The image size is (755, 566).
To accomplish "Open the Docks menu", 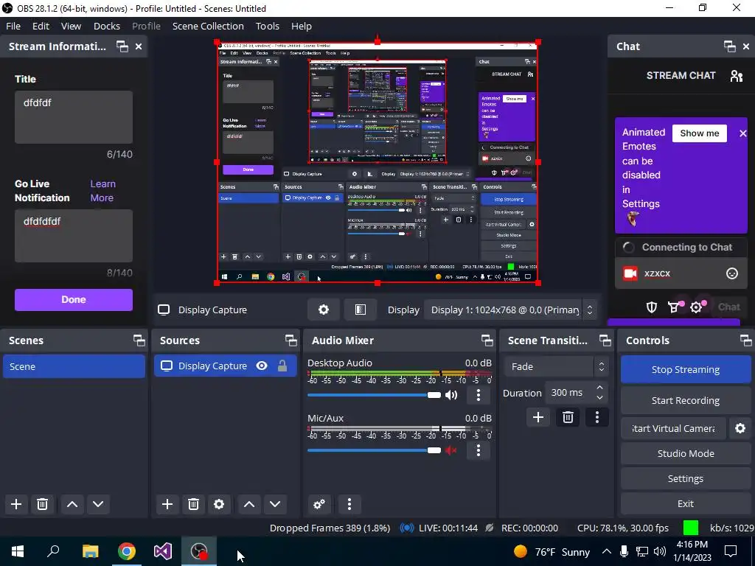I will point(107,26).
